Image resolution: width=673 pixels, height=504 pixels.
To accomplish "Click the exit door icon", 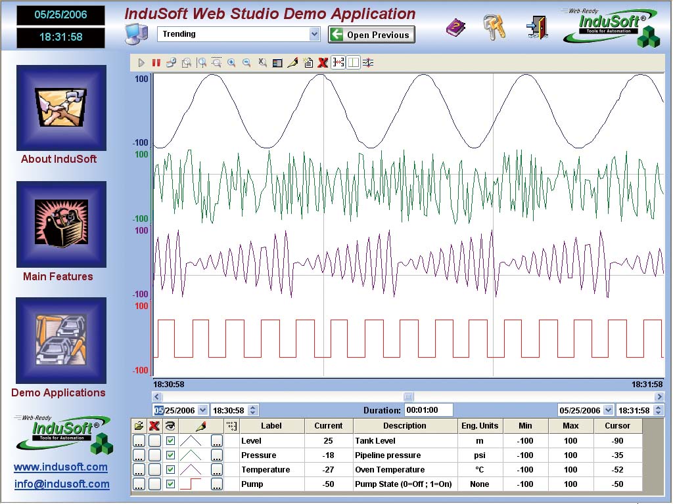I will point(538,27).
